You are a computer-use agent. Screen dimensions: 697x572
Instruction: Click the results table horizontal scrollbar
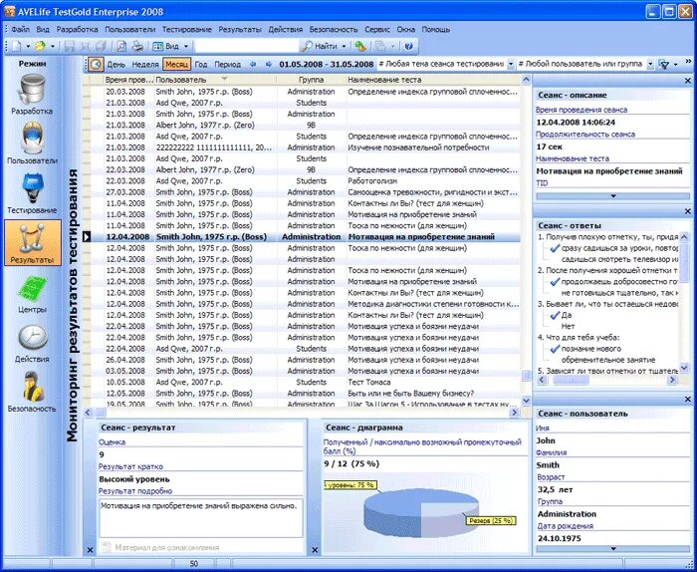[x=301, y=413]
